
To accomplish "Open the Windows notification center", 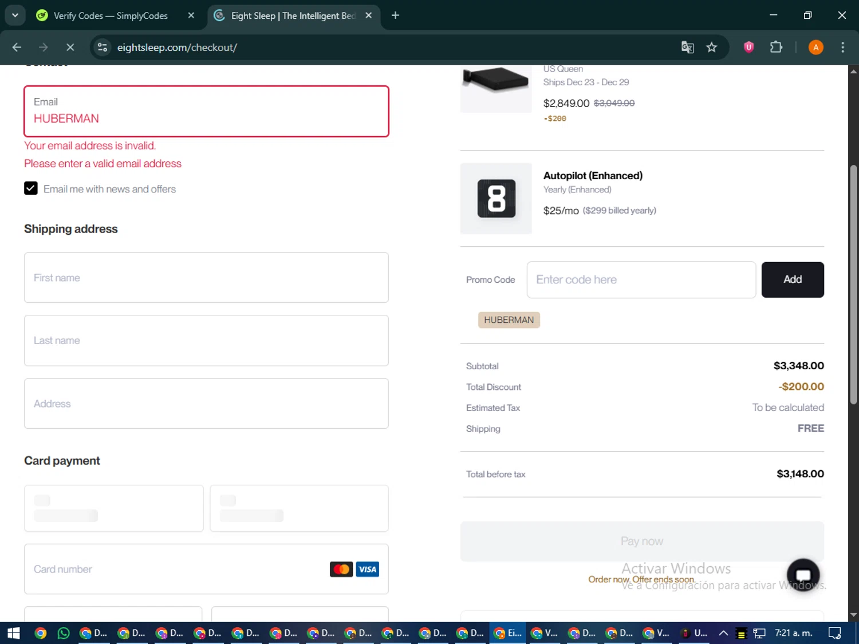I will coord(835,633).
